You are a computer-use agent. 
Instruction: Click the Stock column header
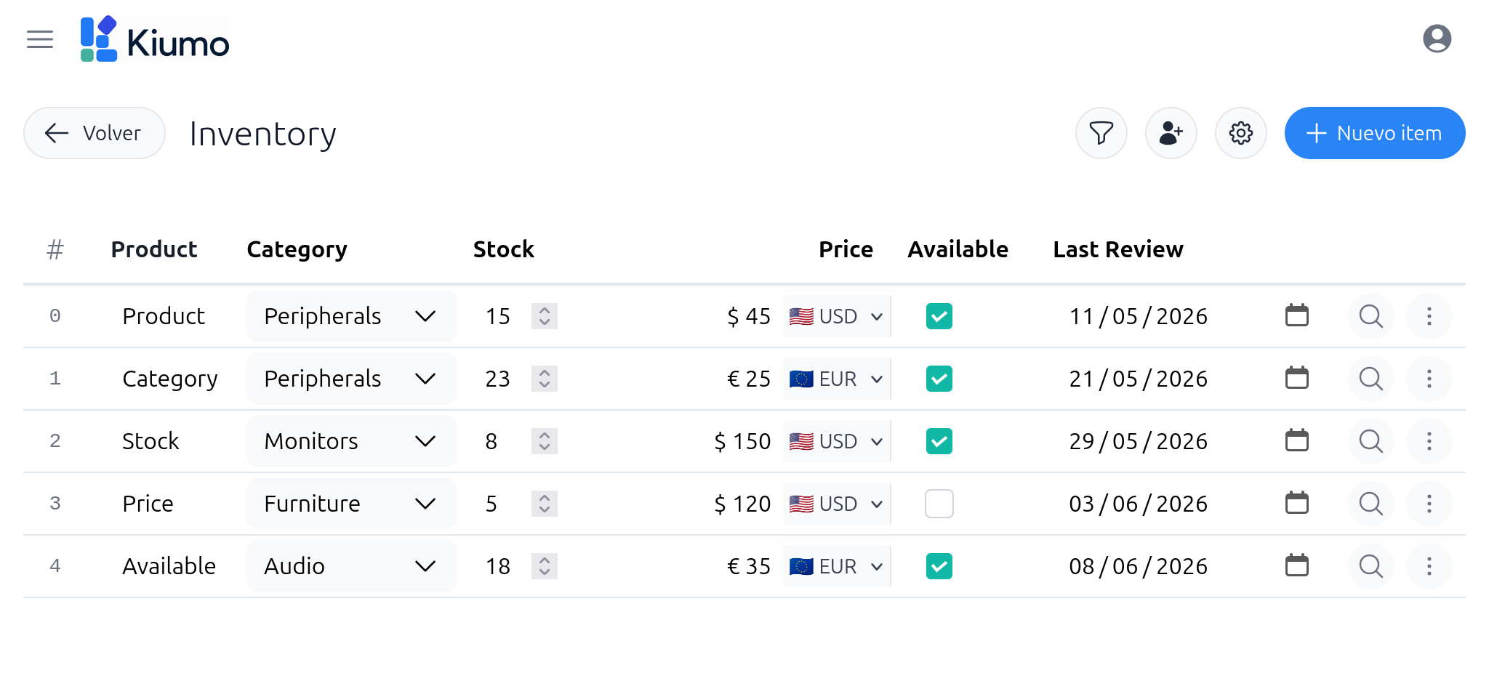503,249
